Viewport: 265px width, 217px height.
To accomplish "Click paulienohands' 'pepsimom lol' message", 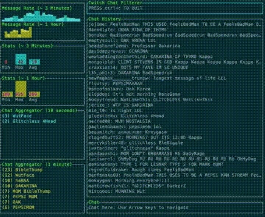I will point(125,127).
